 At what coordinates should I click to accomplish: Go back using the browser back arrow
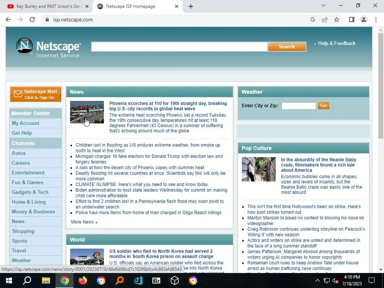click(x=8, y=19)
